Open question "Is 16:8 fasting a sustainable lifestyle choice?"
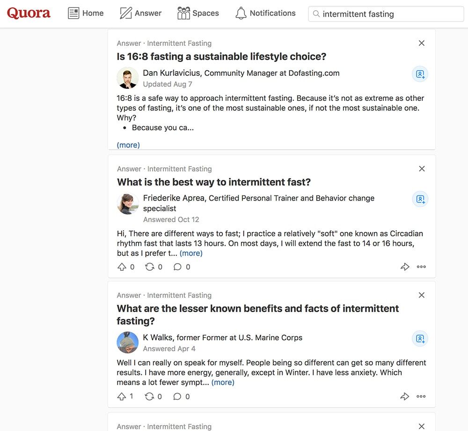The width and height of the screenshot is (468, 431). 221,57
